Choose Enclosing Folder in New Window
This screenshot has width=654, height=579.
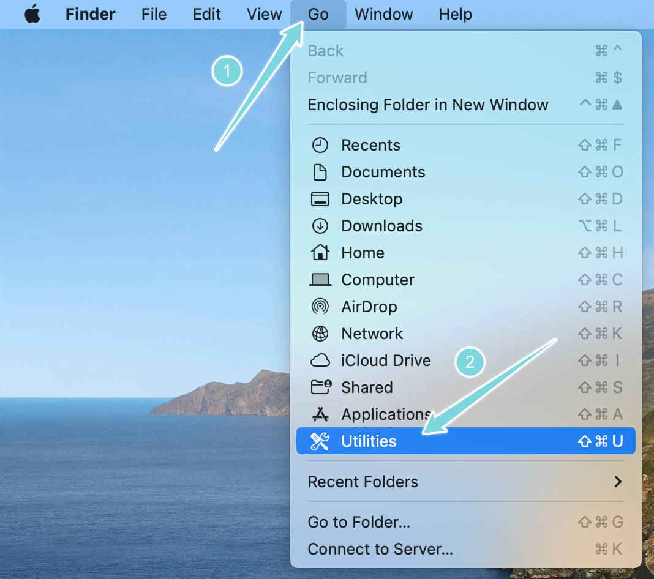[x=466, y=105]
